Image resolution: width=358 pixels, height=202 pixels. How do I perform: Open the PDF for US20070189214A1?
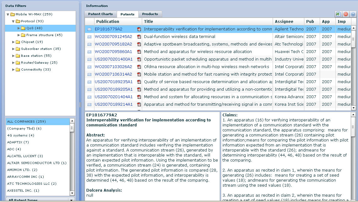[139, 104]
